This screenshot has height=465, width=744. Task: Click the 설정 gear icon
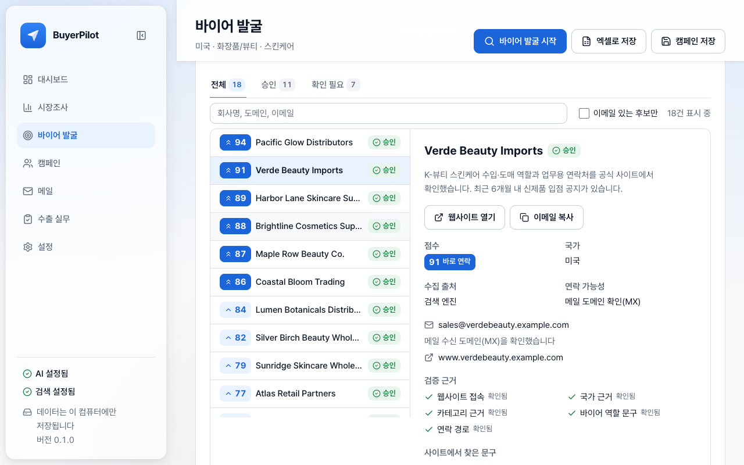[28, 247]
